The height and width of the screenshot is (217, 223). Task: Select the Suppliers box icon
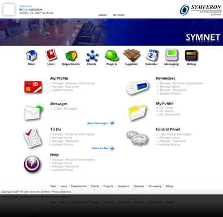(132, 55)
